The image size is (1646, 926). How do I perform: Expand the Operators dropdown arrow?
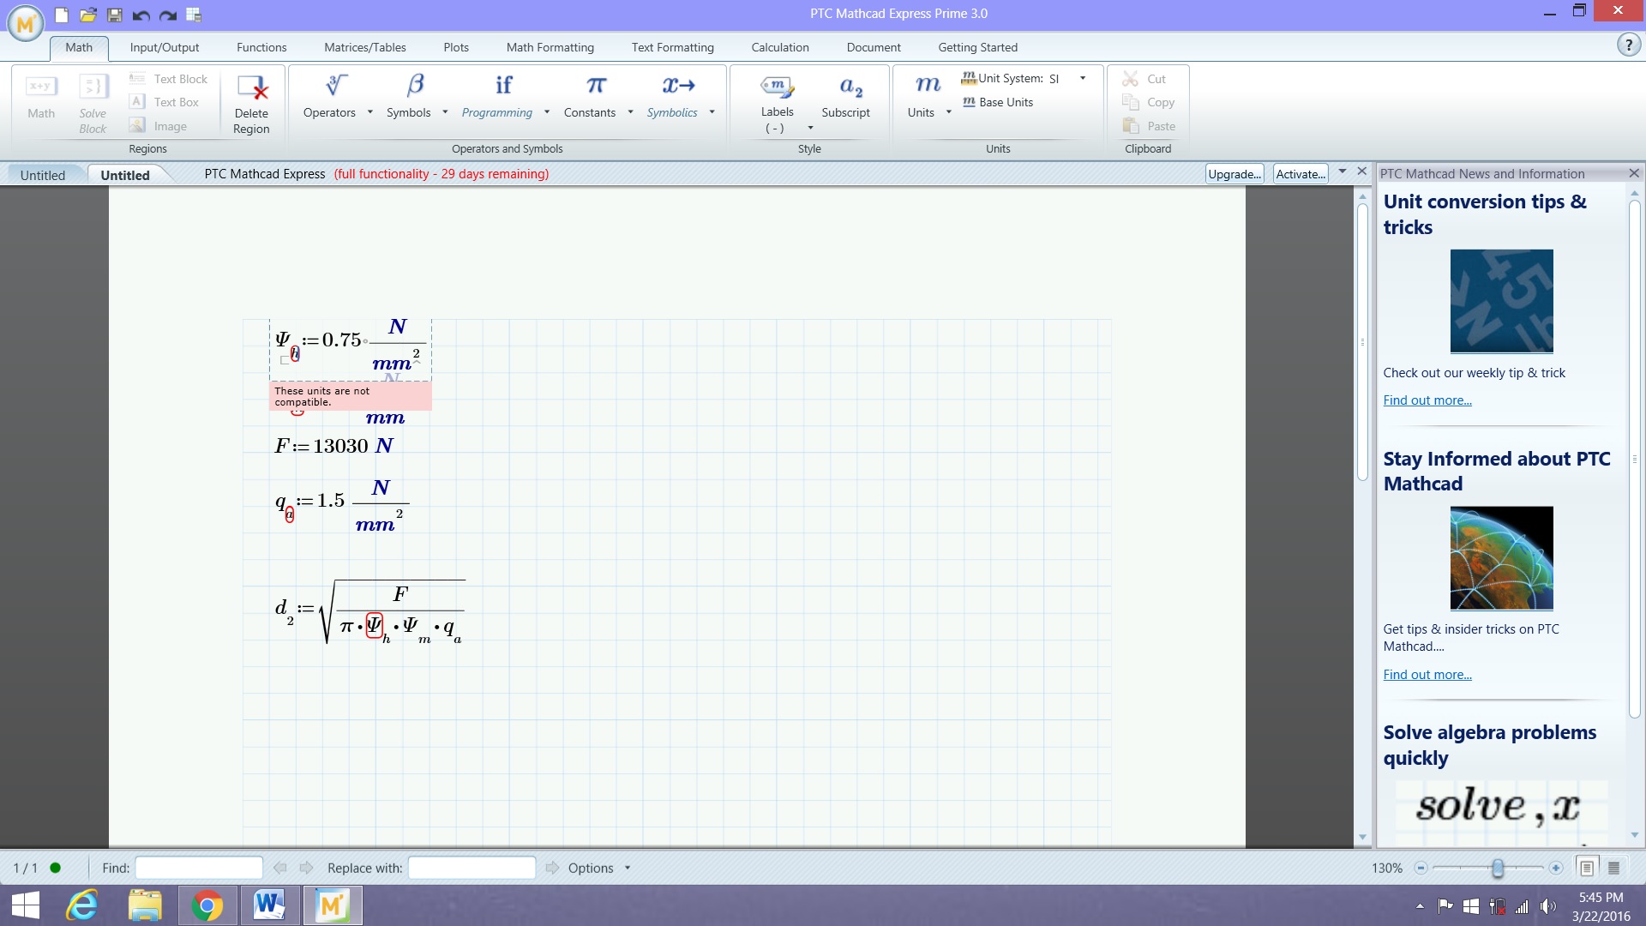click(370, 112)
